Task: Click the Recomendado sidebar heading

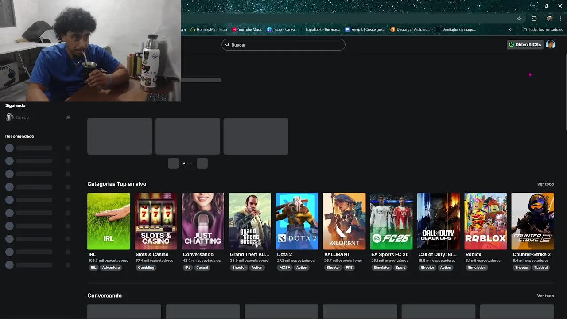Action: tap(19, 136)
